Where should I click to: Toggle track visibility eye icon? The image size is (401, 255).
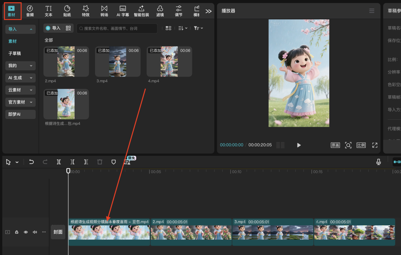26,232
